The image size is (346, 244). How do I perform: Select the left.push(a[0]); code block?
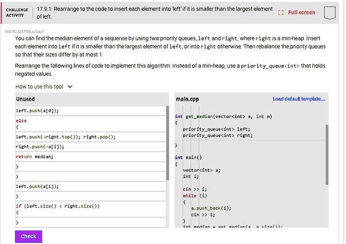pyautogui.click(x=90, y=111)
